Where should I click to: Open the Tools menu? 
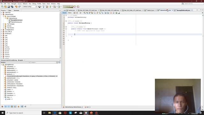point(48,4)
